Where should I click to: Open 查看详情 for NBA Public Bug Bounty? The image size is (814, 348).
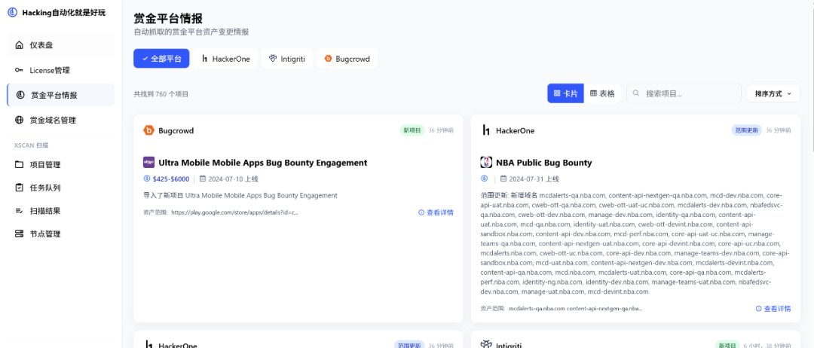click(x=773, y=309)
